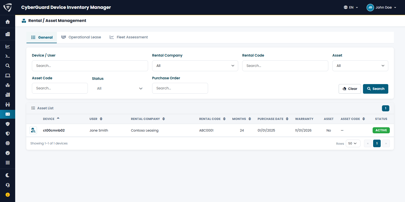Open the gauge speedometer sidebar icon
405x202 pixels.
coord(8,153)
